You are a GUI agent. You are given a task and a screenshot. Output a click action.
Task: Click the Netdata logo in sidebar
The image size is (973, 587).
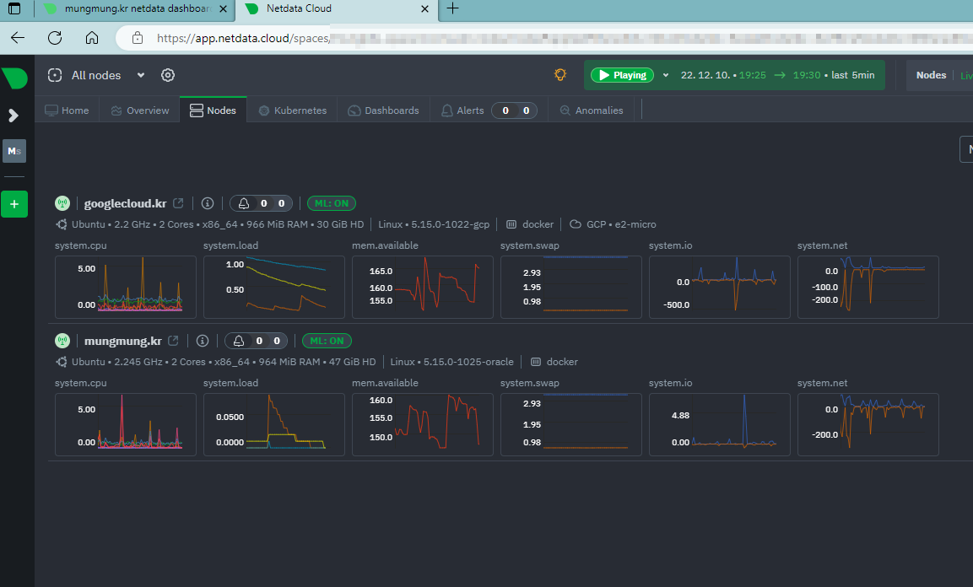pyautogui.click(x=14, y=78)
